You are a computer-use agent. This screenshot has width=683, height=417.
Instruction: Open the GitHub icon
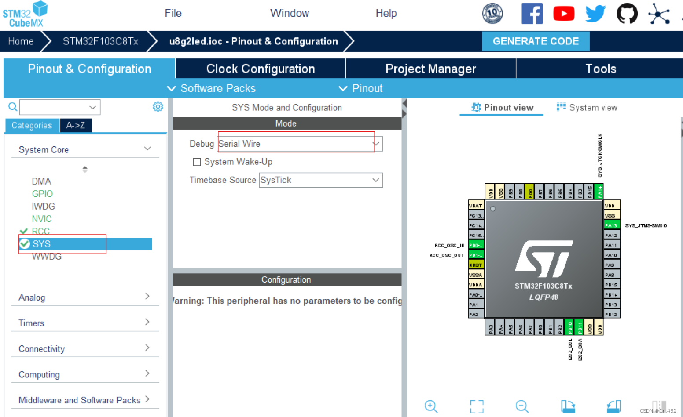coord(627,14)
